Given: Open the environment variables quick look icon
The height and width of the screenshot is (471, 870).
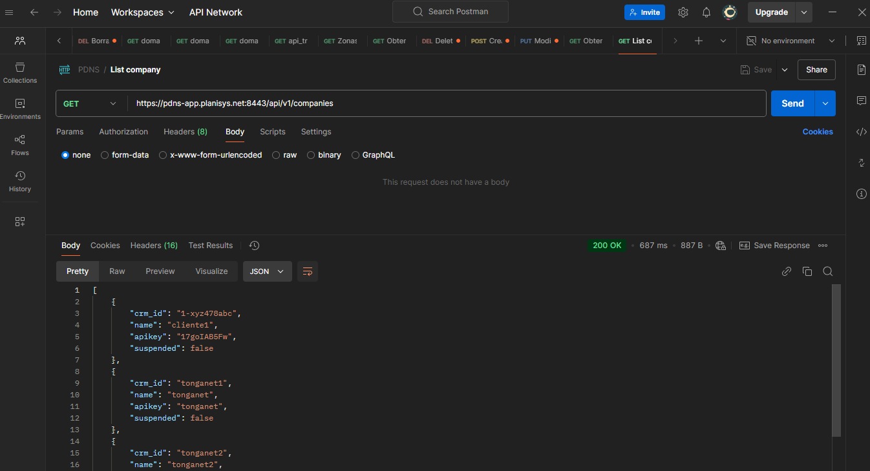Looking at the screenshot, I should (x=862, y=41).
